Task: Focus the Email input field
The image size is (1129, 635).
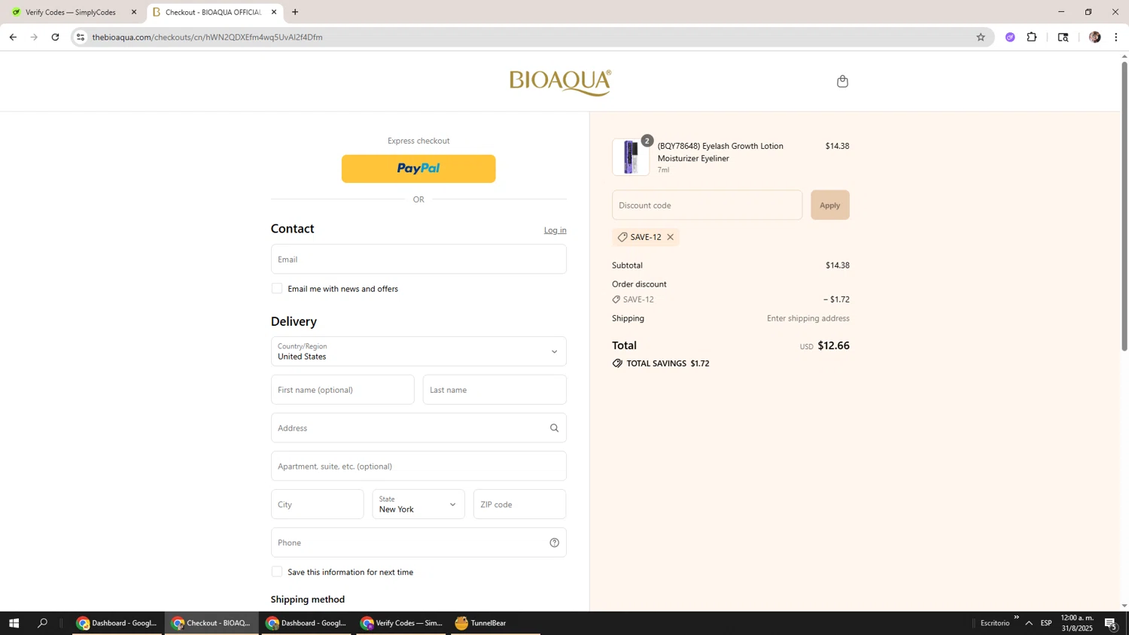Action: coord(418,259)
